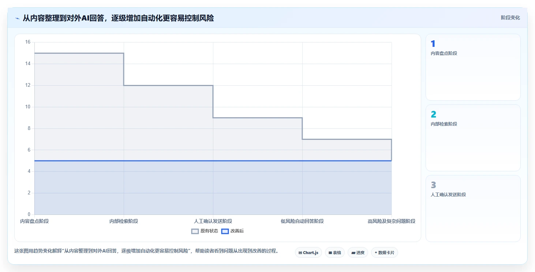The height and width of the screenshot is (272, 535).
Task: Click the chart title about 逐级增加自动化
Action: click(x=118, y=18)
